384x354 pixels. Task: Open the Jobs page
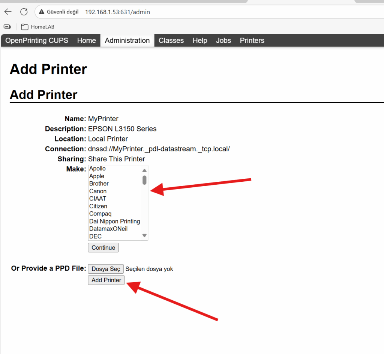click(223, 41)
